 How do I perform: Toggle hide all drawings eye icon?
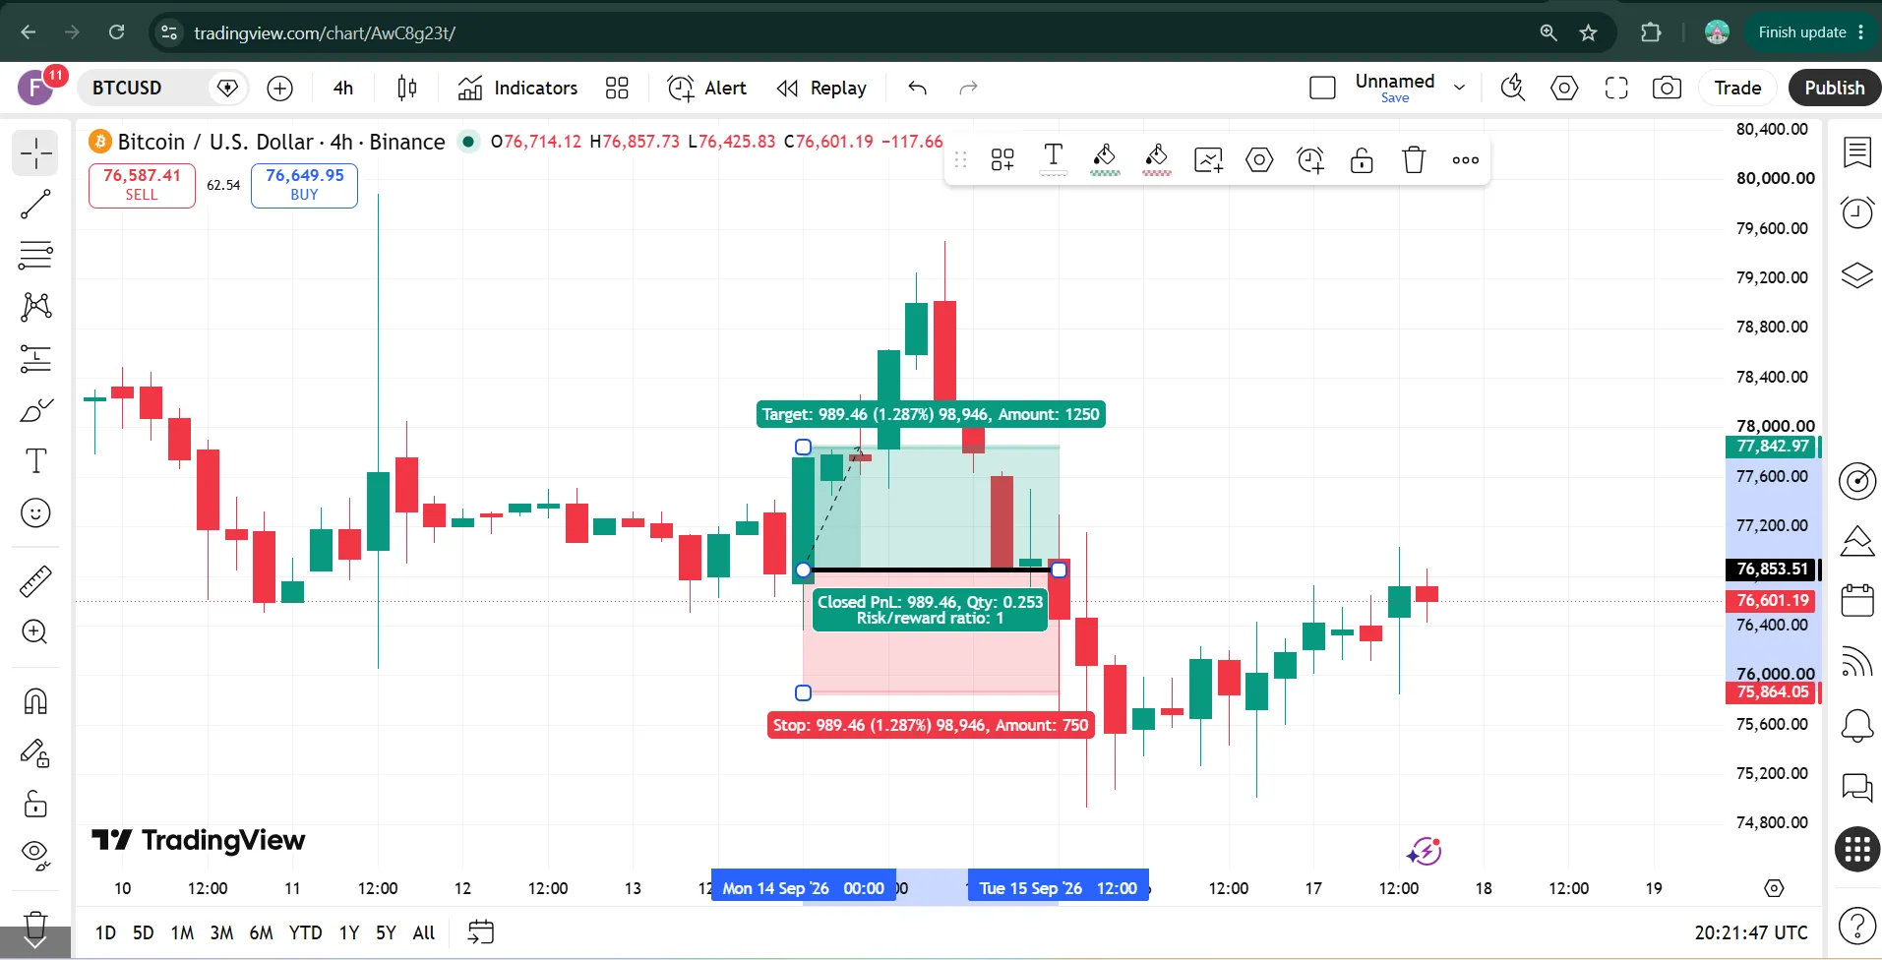click(35, 855)
